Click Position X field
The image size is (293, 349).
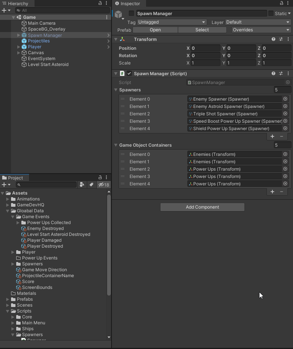click(205, 48)
